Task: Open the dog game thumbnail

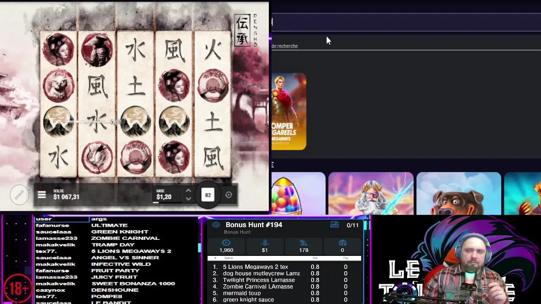Action: click(459, 193)
